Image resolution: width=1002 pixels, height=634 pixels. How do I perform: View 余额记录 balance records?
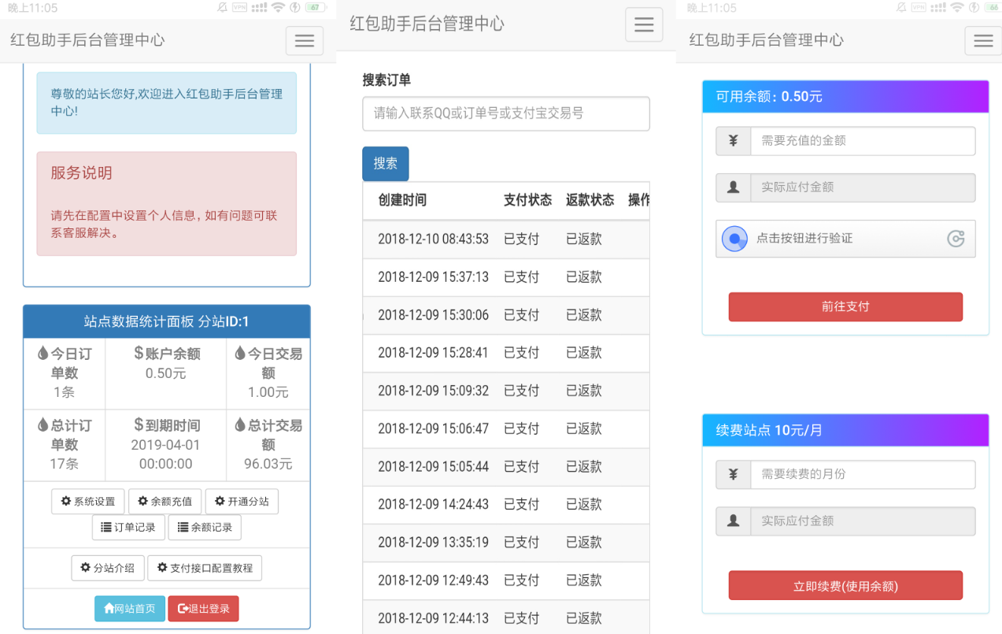[x=205, y=528]
